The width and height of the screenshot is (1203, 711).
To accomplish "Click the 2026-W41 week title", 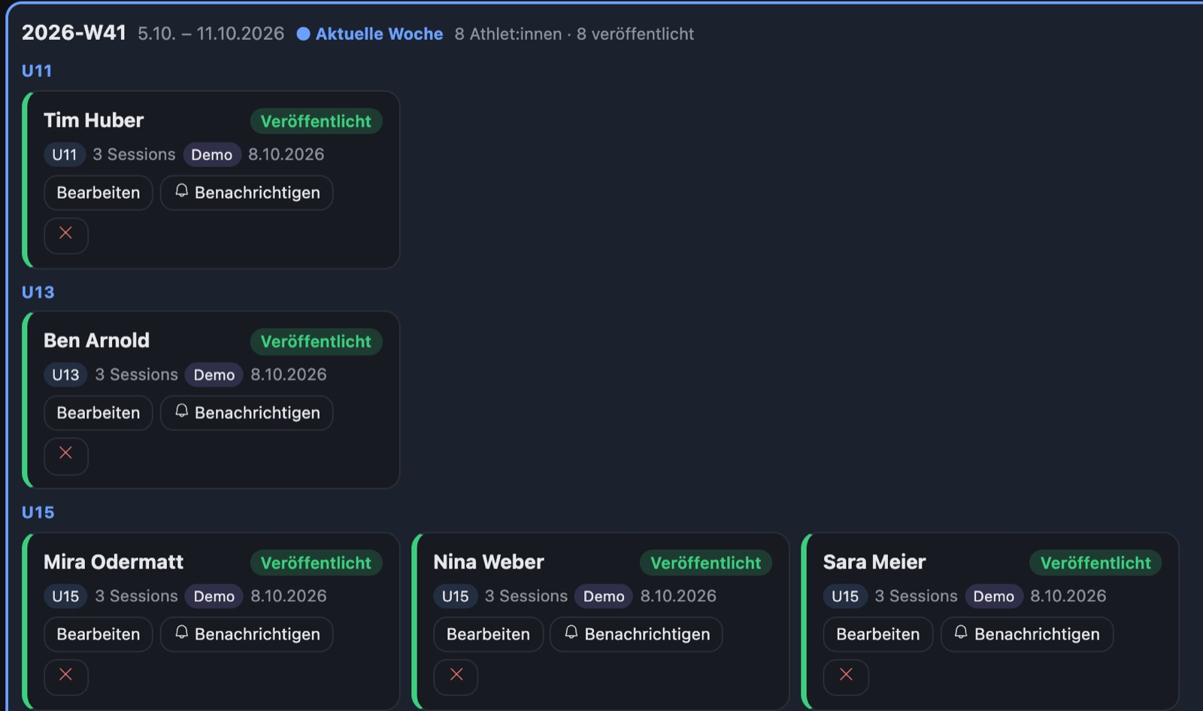I will pyautogui.click(x=74, y=32).
